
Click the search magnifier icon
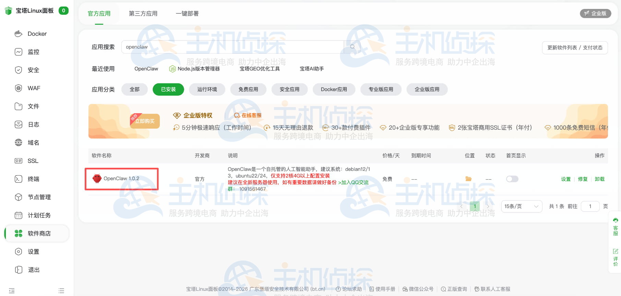pyautogui.click(x=352, y=47)
